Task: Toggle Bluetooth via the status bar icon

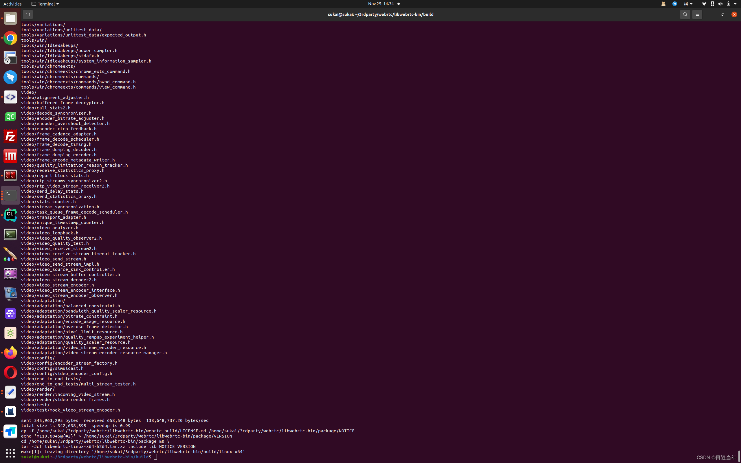Action: (x=712, y=4)
